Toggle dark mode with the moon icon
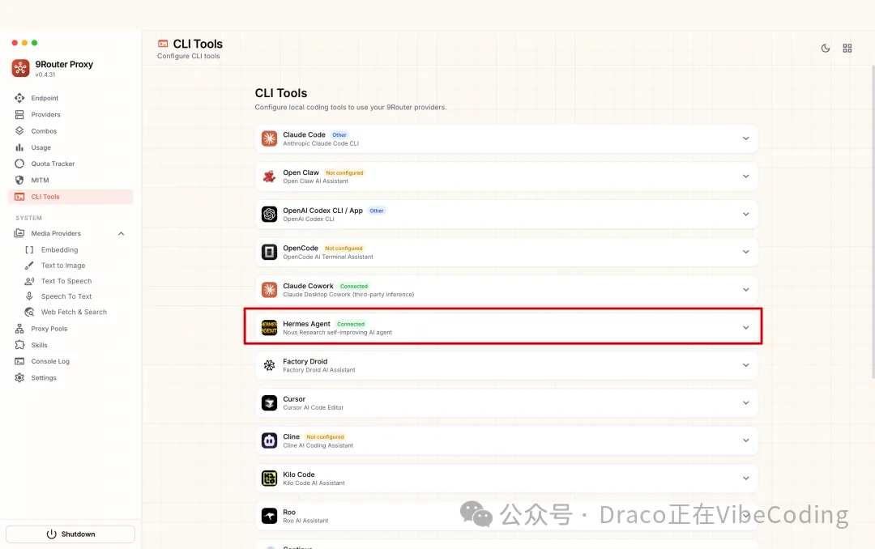 826,49
